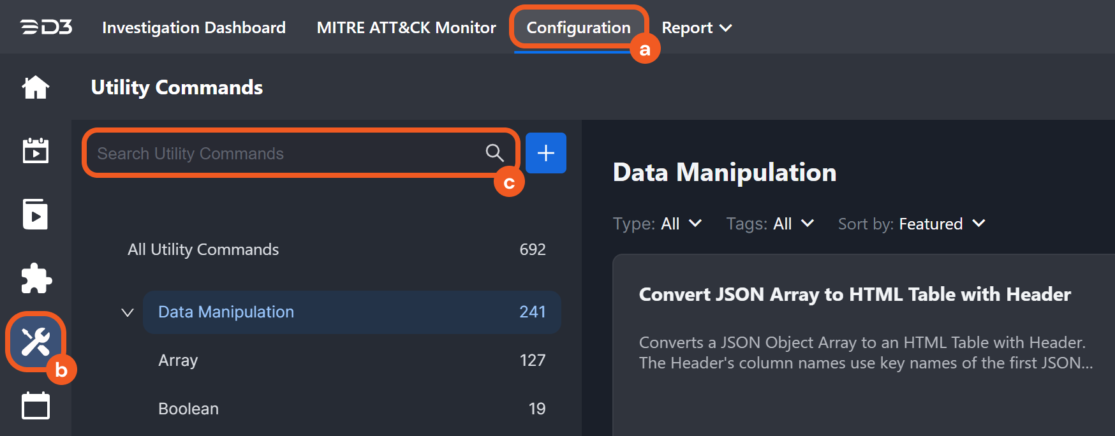Screen dimensions: 1115x436
Task: Click the magnifying glass search icon
Action: point(494,153)
